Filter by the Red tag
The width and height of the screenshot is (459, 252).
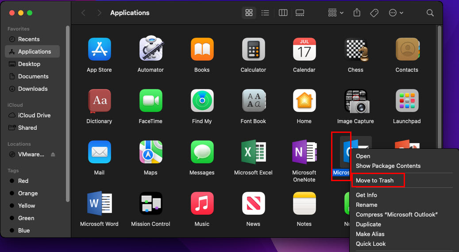coord(32,181)
